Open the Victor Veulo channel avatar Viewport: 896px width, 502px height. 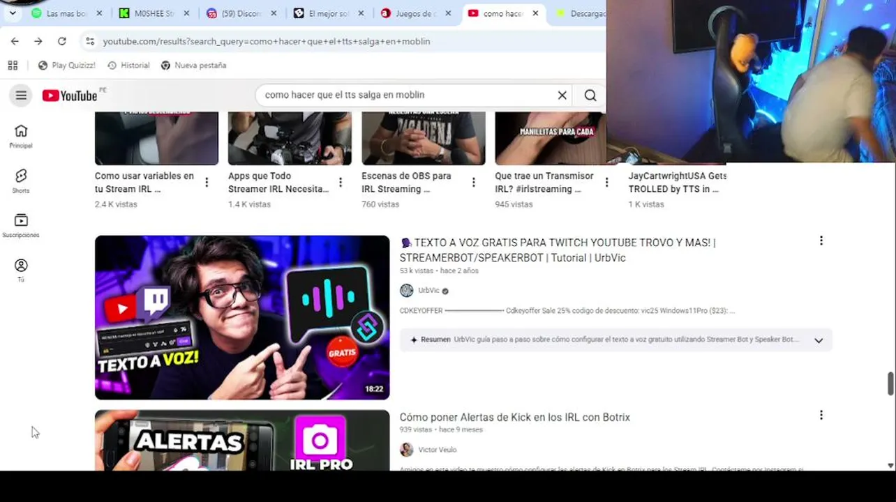406,450
